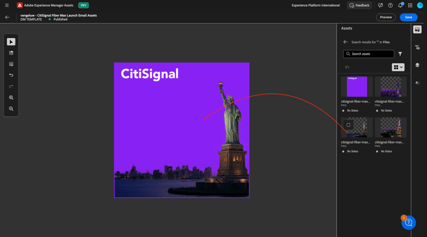Go back using the header back arrow
The height and width of the screenshot is (237, 427).
7,18
